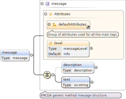Click the XMCDA generic method annotation
This screenshot has height=99, width=126.
(x=81, y=95)
